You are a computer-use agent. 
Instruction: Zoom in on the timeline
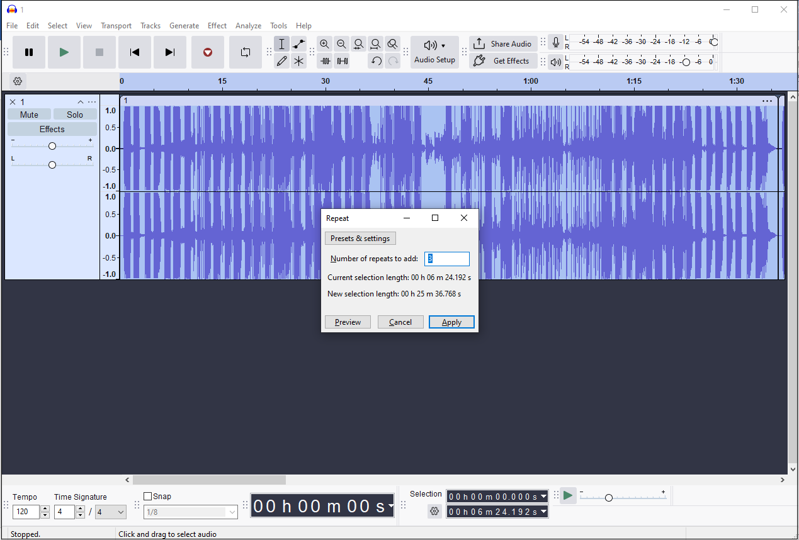point(324,44)
